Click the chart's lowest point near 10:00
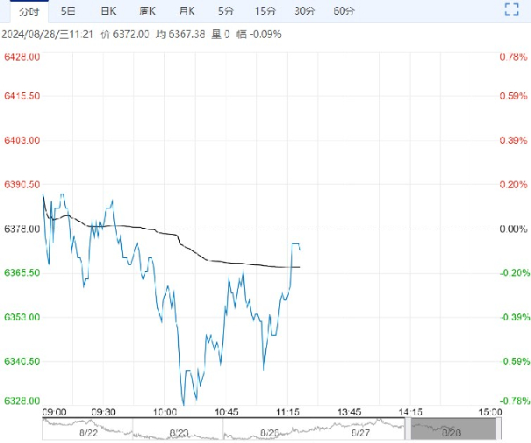 pos(183,402)
